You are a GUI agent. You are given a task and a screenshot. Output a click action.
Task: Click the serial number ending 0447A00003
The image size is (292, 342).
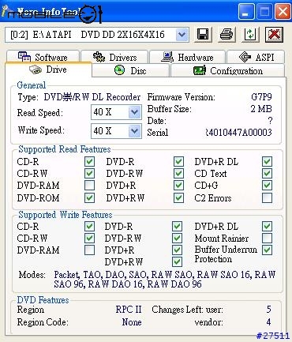coord(238,132)
